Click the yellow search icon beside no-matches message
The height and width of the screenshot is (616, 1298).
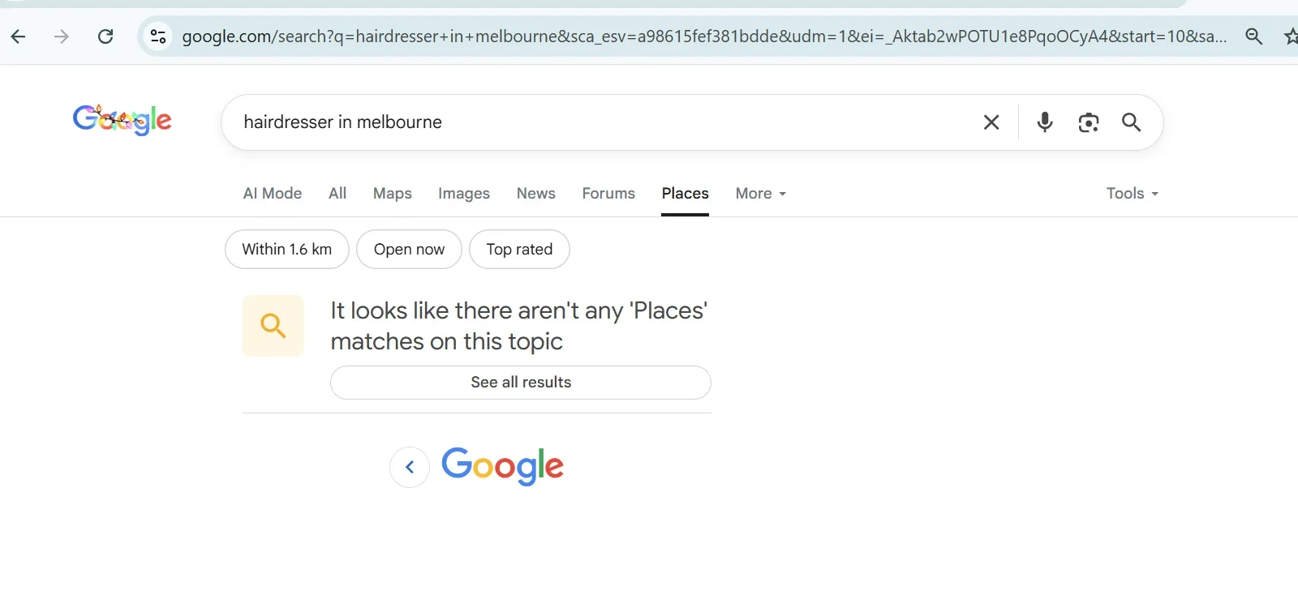tap(273, 326)
